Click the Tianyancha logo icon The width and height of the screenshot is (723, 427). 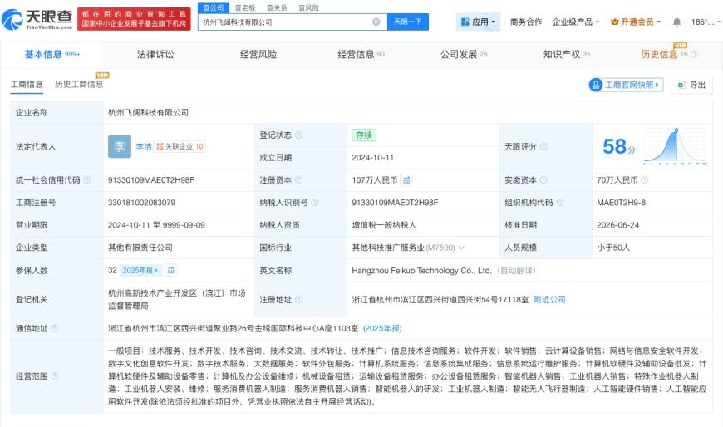(x=12, y=19)
